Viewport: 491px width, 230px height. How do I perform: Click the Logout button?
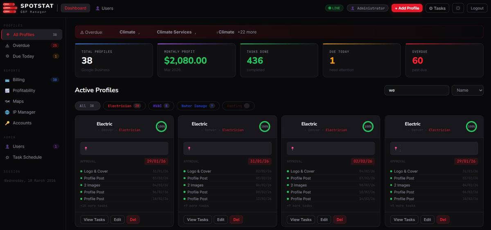(x=477, y=8)
